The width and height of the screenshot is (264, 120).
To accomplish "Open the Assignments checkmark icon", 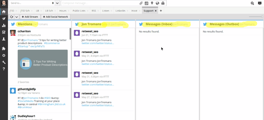I will point(4,32).
